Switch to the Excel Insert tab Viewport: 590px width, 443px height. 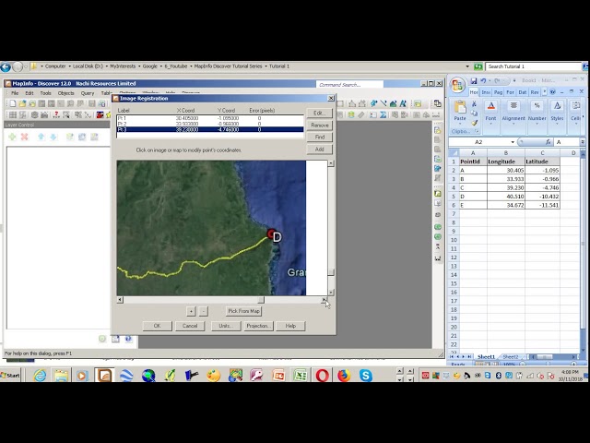(486, 92)
